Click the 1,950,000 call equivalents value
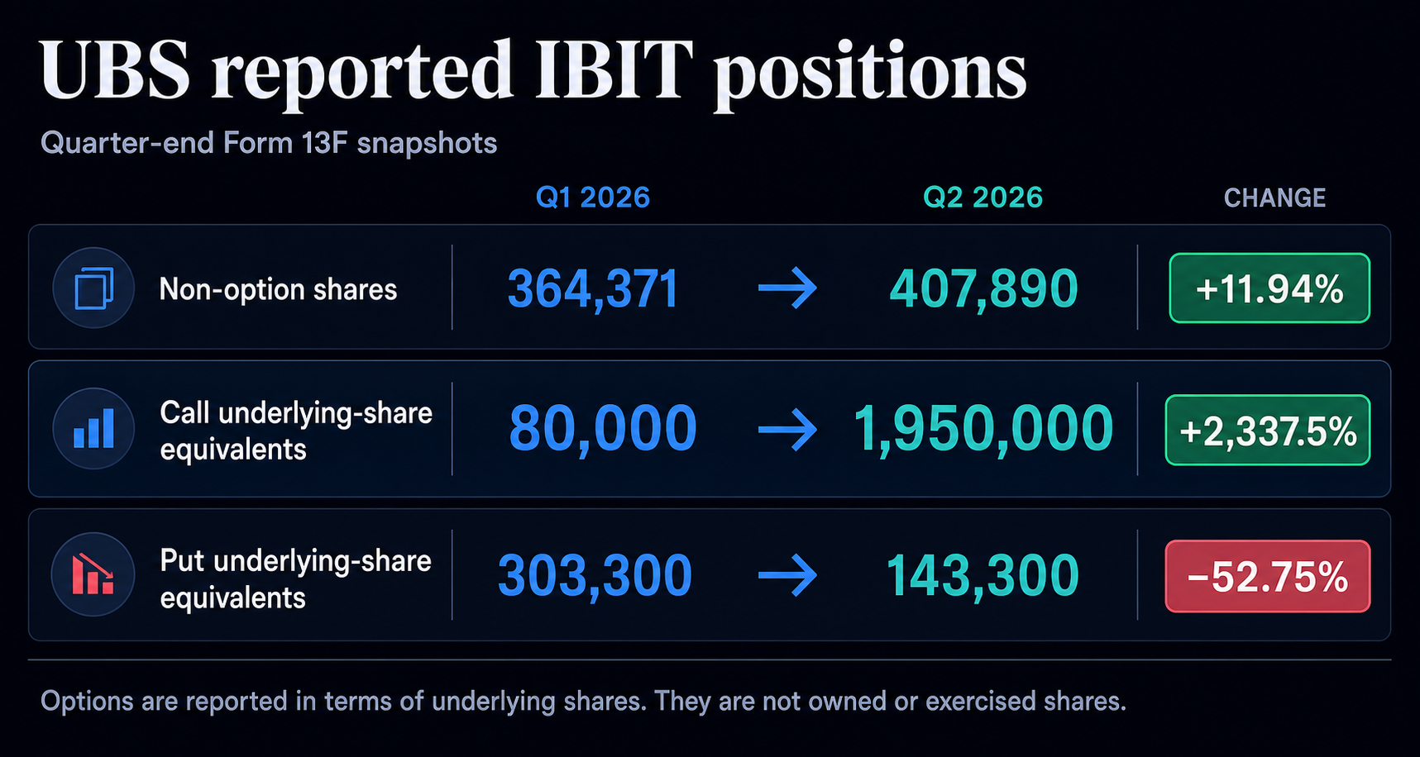 [983, 430]
